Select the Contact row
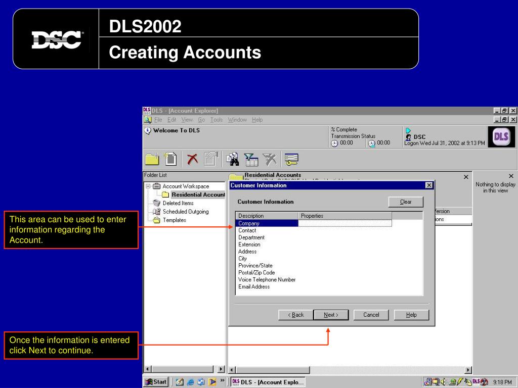Screen dimensions: 518x388 coord(247,230)
